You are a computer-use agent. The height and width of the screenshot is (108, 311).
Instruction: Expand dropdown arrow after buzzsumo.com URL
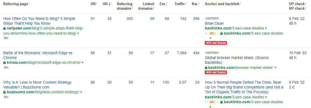coord(81,92)
